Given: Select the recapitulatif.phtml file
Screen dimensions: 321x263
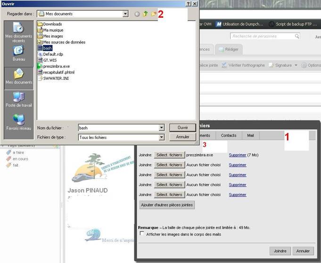Looking at the screenshot, I should point(56,72).
